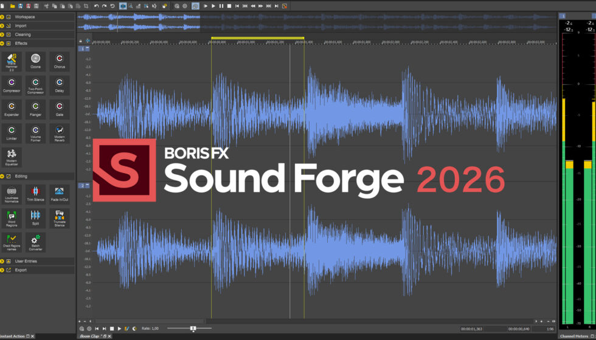Open the Ozone effect

click(35, 62)
